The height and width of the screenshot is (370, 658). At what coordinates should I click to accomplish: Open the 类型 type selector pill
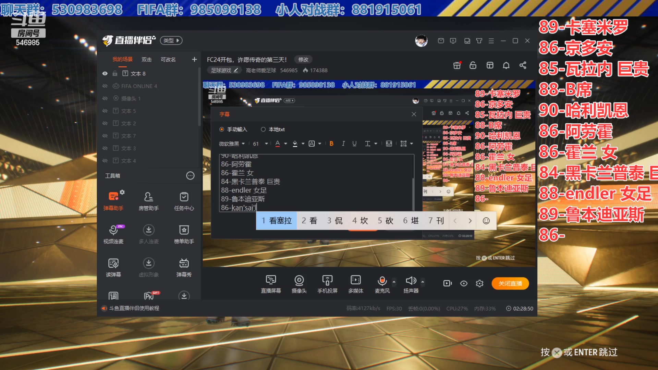(171, 40)
